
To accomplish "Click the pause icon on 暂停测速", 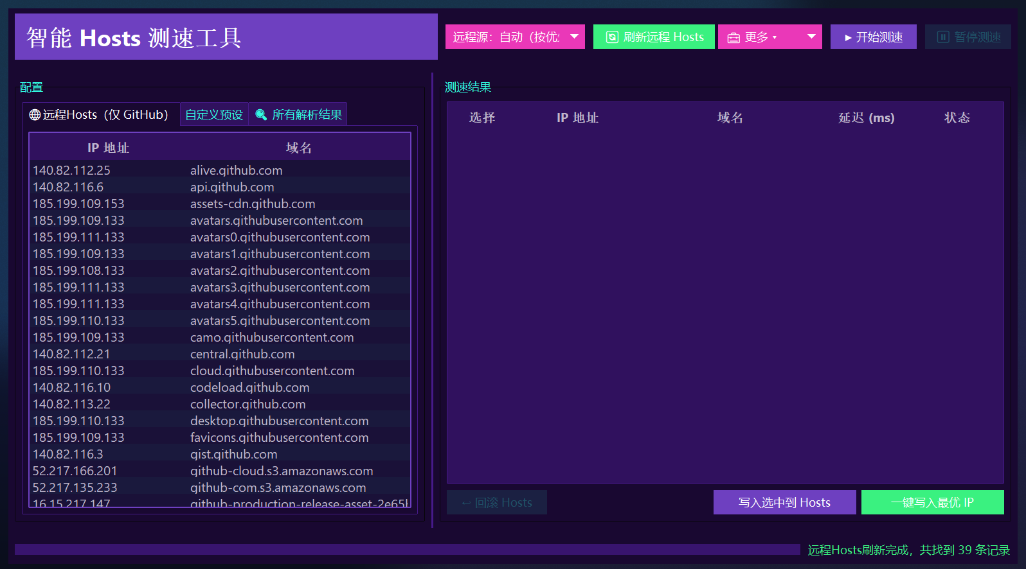I will [x=942, y=37].
